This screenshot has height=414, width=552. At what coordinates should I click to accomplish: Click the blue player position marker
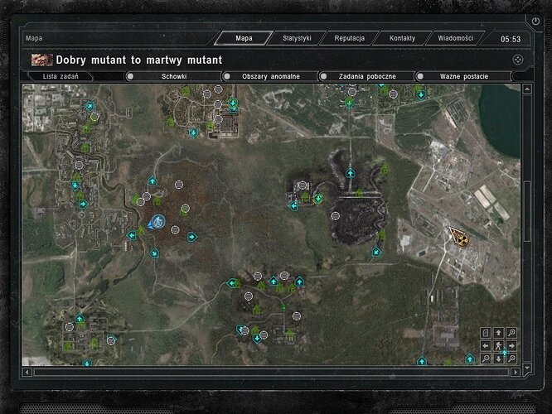pyautogui.click(x=157, y=222)
